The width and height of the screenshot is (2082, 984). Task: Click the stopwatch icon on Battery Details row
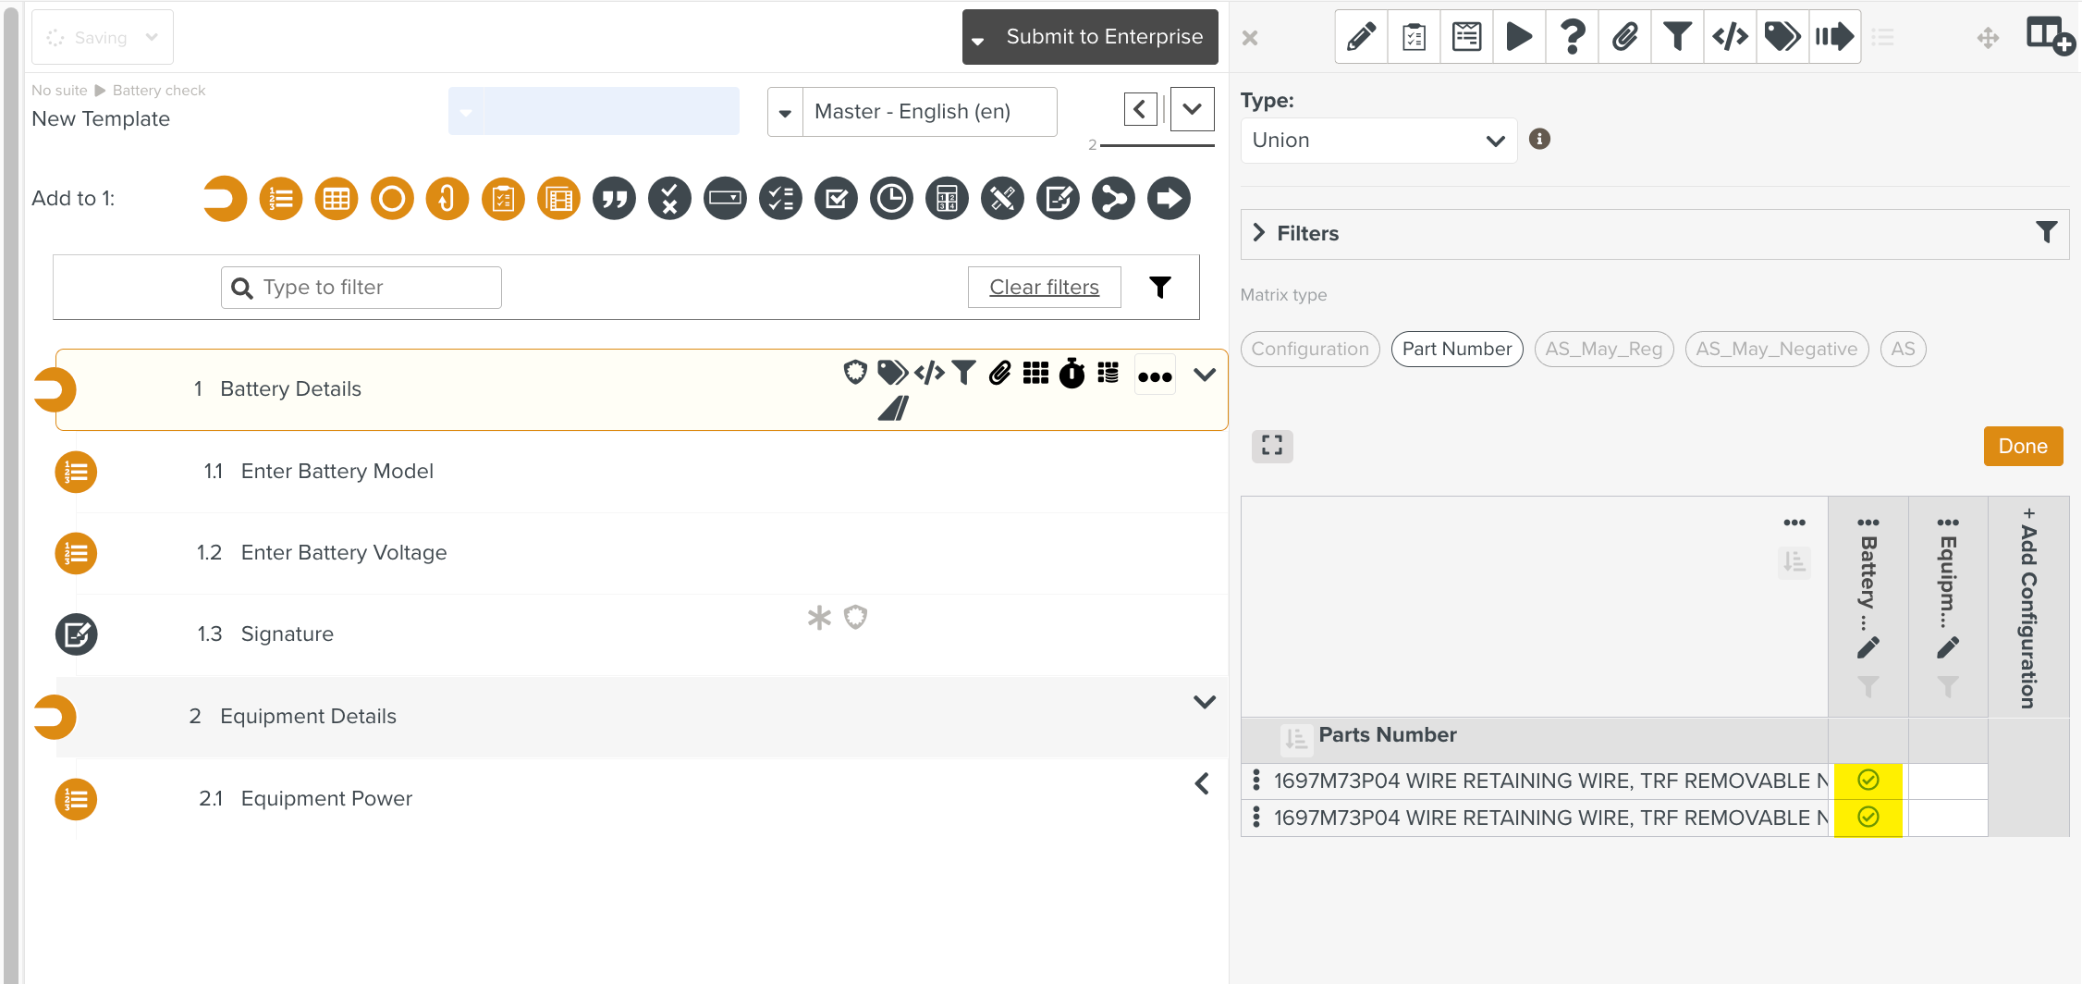coord(1072,374)
